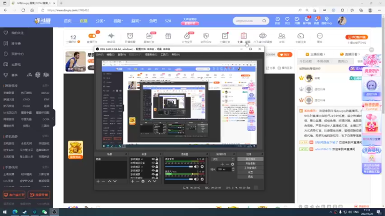Open the 创作中心 lightbulb icon

pyautogui.click(x=327, y=21)
